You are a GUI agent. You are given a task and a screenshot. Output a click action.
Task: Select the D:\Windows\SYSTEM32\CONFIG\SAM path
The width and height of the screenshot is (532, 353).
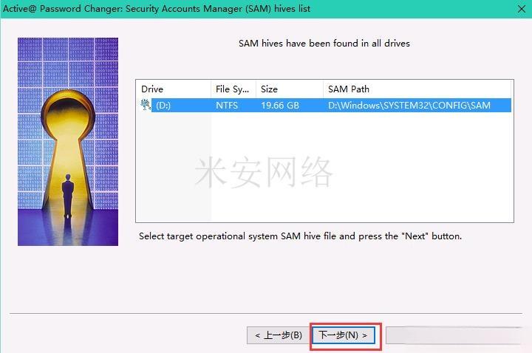(x=409, y=106)
